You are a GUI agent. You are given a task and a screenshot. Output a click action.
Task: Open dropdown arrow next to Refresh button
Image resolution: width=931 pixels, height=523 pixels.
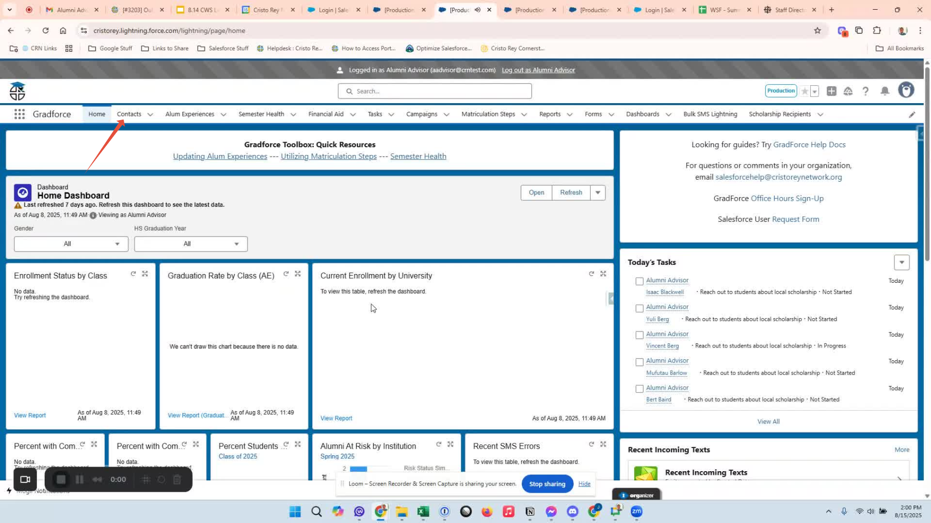598,193
